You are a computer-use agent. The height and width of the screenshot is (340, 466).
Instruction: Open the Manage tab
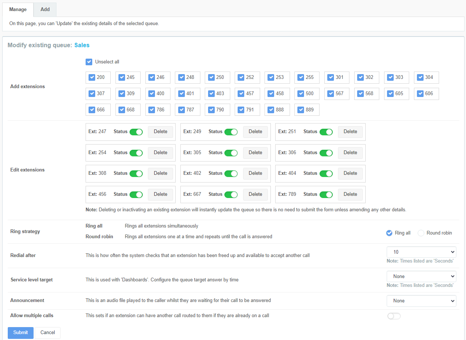[x=18, y=10]
